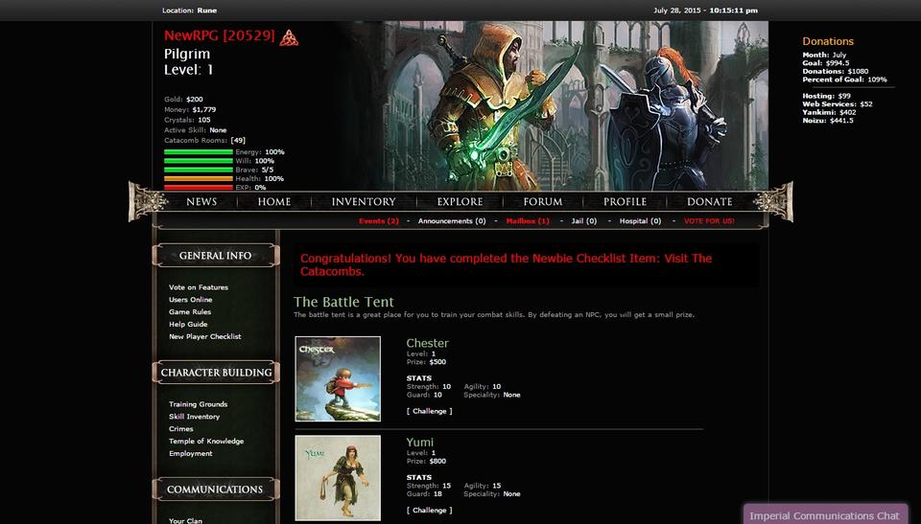Open Yumi's portrait thumbnail

(x=338, y=478)
